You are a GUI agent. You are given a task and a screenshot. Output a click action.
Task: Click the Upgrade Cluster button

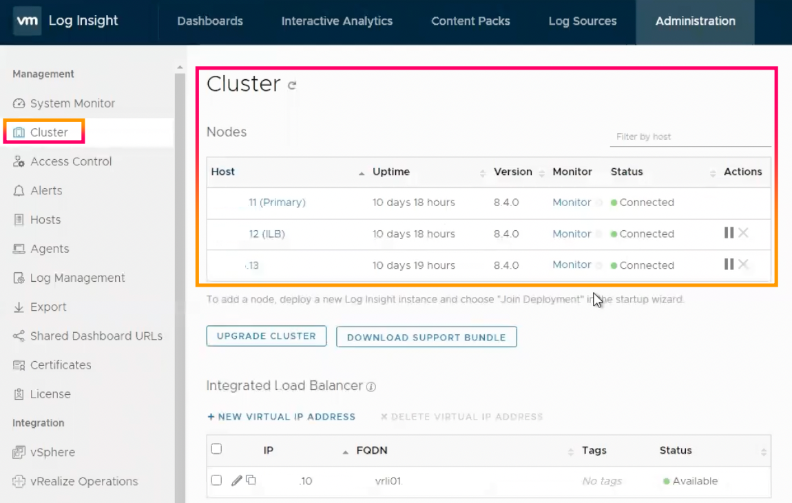pyautogui.click(x=267, y=336)
